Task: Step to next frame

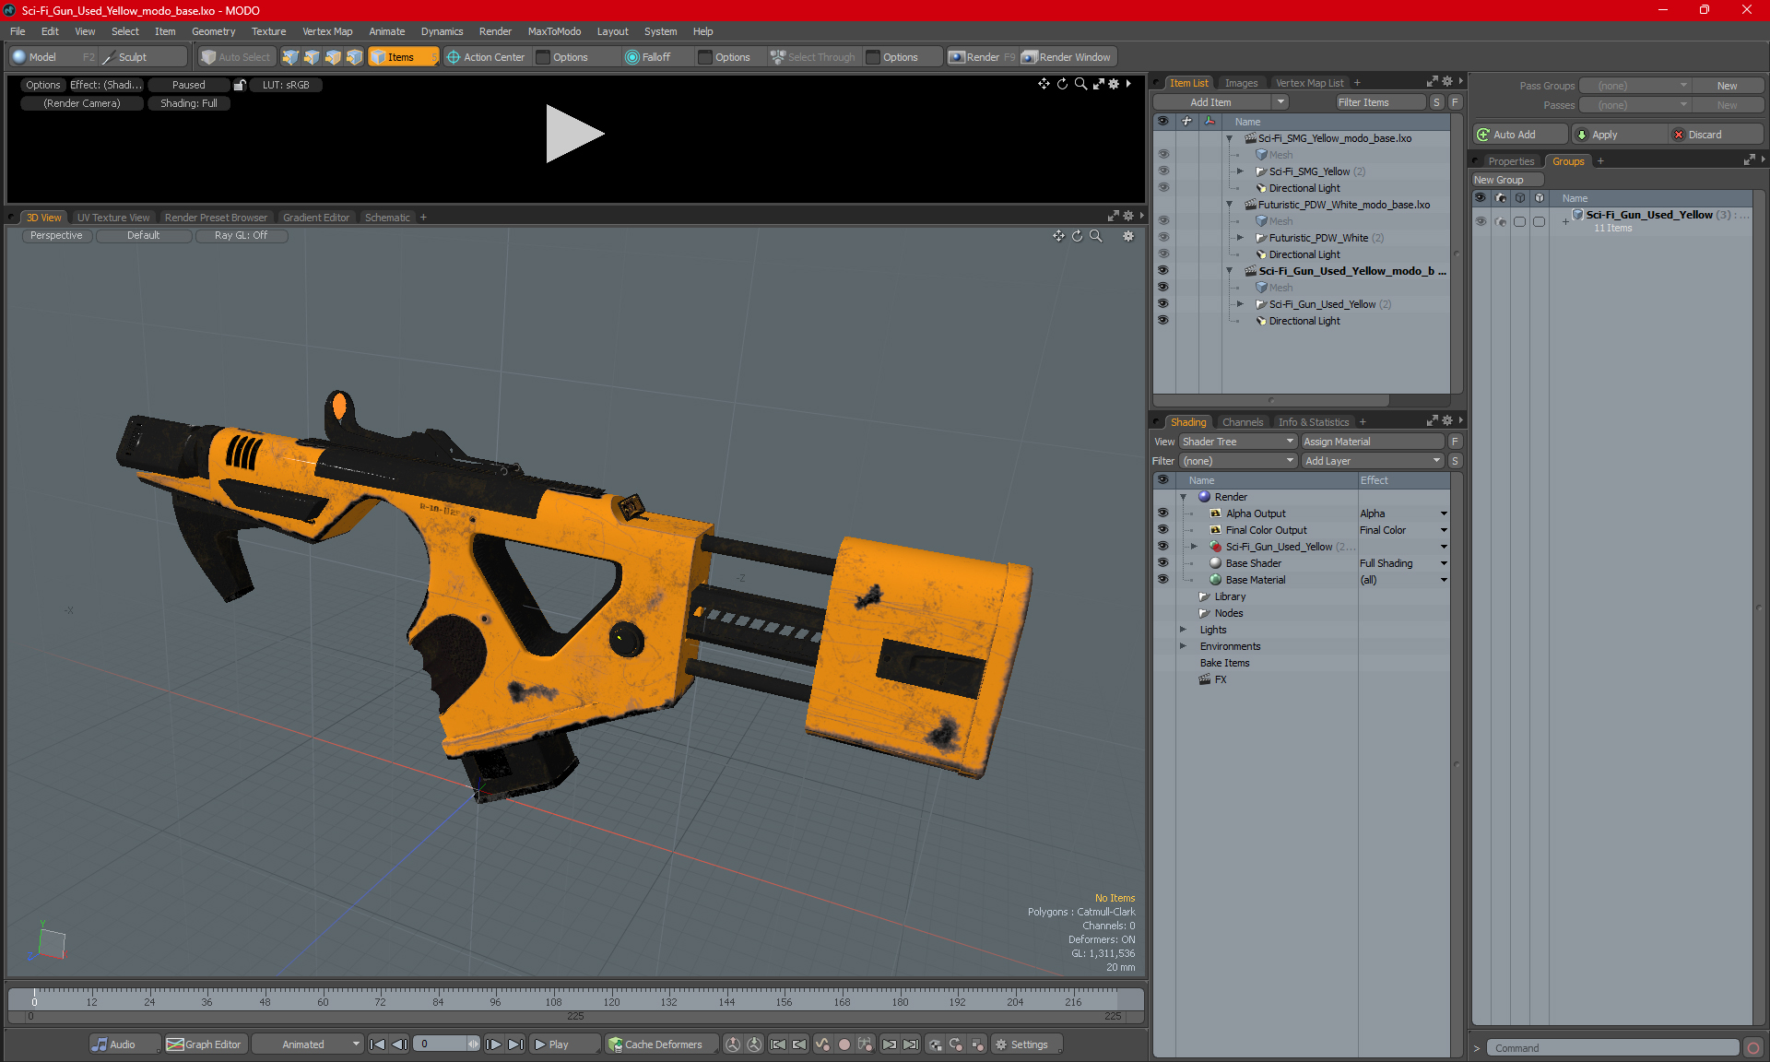Action: click(494, 1044)
